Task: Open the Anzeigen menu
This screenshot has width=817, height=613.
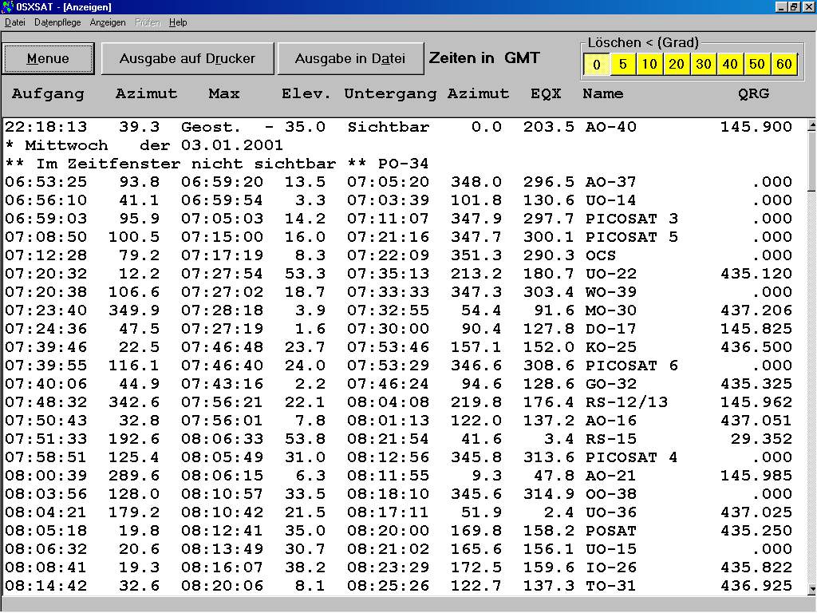Action: click(x=108, y=22)
